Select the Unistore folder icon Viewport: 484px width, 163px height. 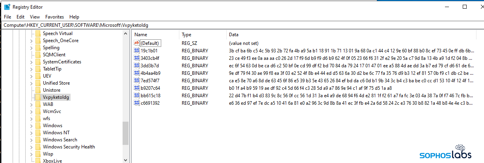[38, 90]
